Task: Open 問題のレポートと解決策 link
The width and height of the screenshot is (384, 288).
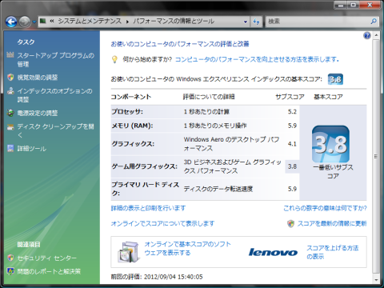Action: point(49,271)
